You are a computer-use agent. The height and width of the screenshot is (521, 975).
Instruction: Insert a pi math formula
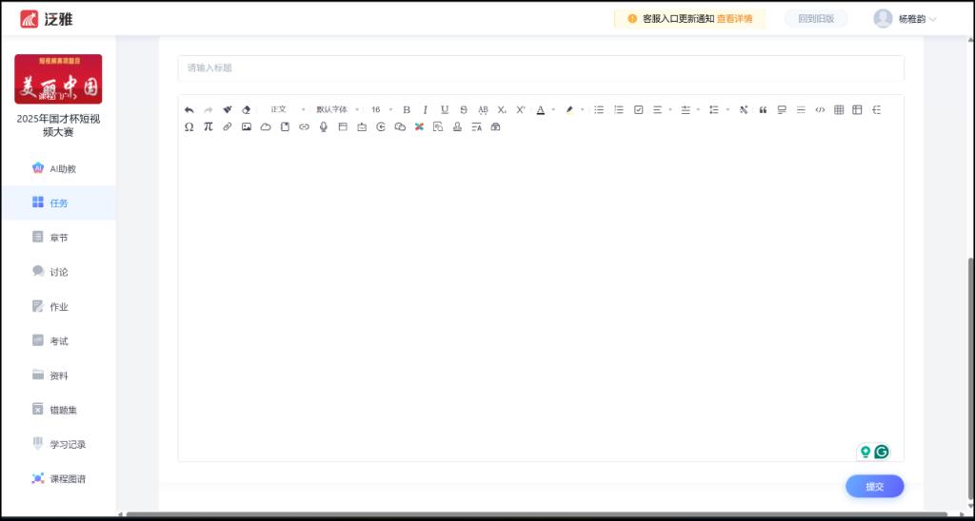[209, 126]
